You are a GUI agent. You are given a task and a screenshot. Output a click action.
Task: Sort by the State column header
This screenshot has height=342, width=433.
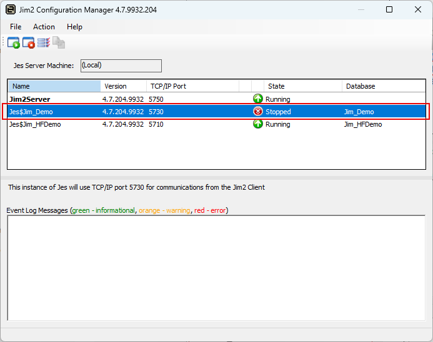(303, 86)
